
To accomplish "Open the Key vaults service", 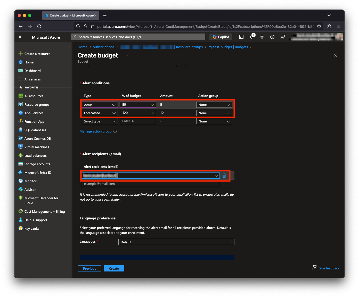I will tap(32, 228).
